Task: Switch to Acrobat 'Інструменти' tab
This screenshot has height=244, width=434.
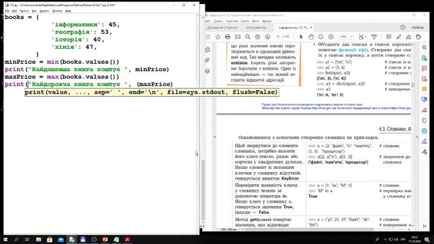Action: [x=256, y=27]
